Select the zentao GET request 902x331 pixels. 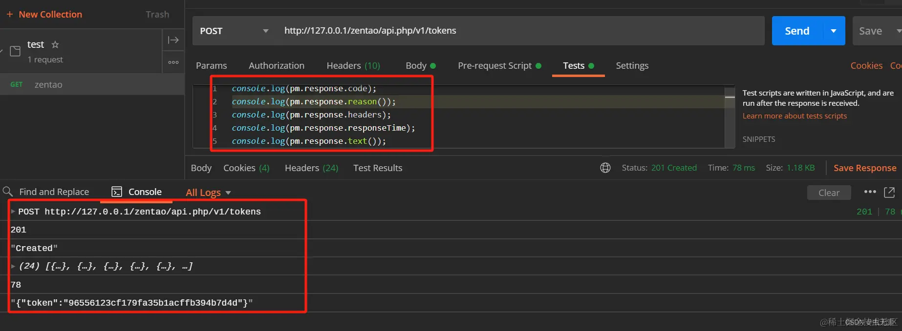[x=92, y=84]
